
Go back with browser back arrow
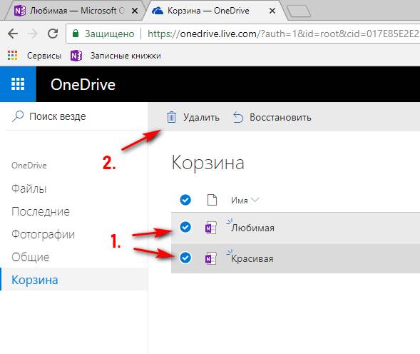[13, 34]
